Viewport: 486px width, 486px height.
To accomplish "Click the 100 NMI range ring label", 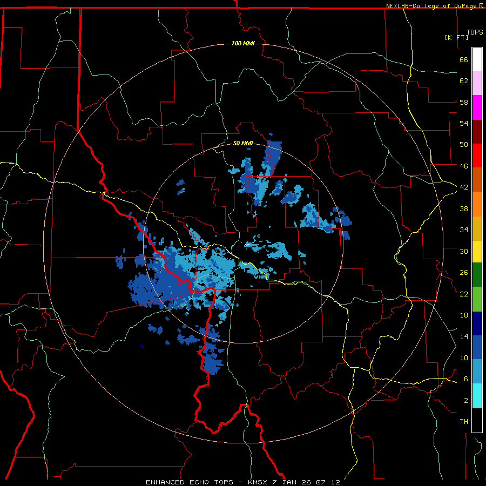I will 243,43.
